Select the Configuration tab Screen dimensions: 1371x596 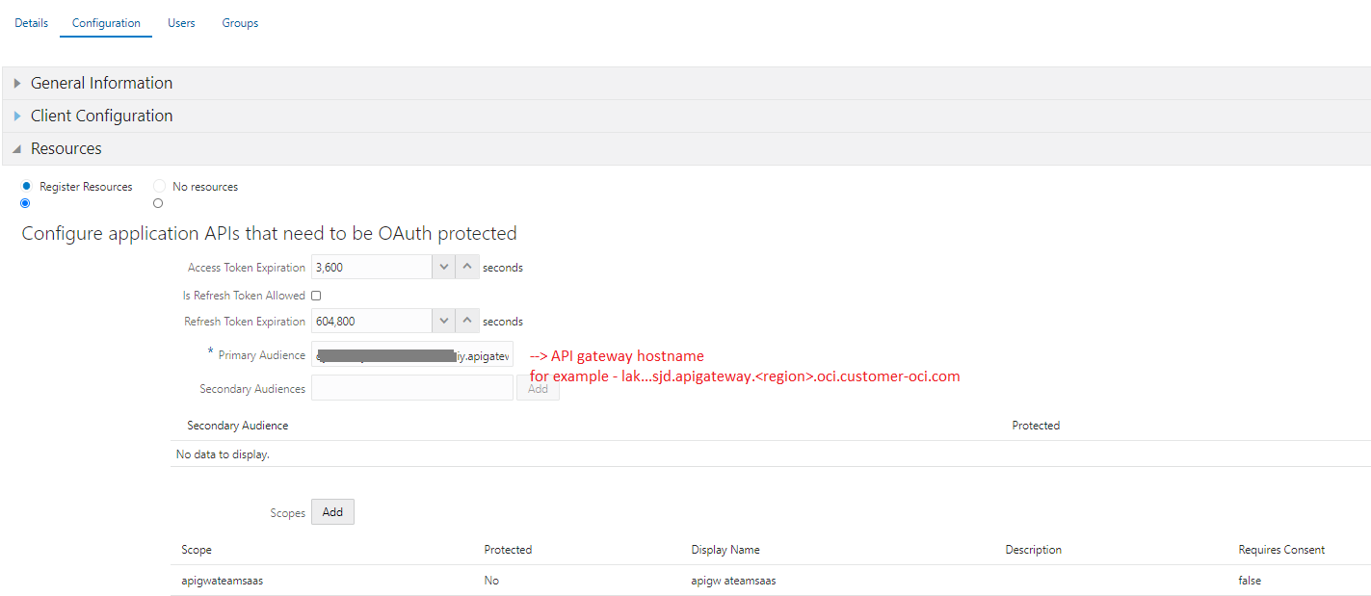click(105, 22)
